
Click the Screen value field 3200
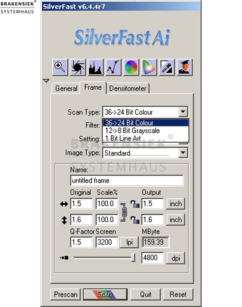pos(107,242)
